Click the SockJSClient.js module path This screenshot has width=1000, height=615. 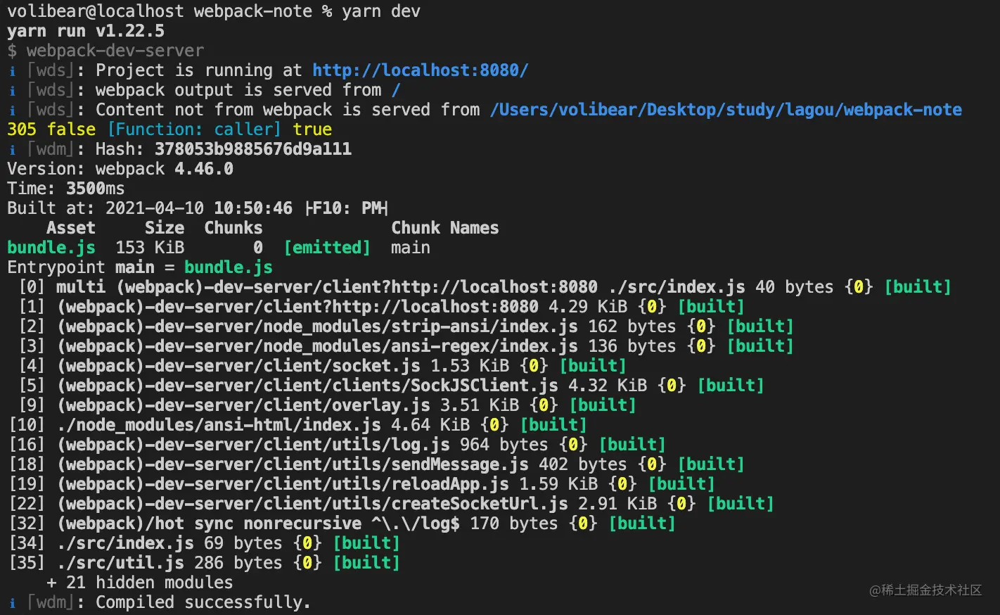[308, 386]
